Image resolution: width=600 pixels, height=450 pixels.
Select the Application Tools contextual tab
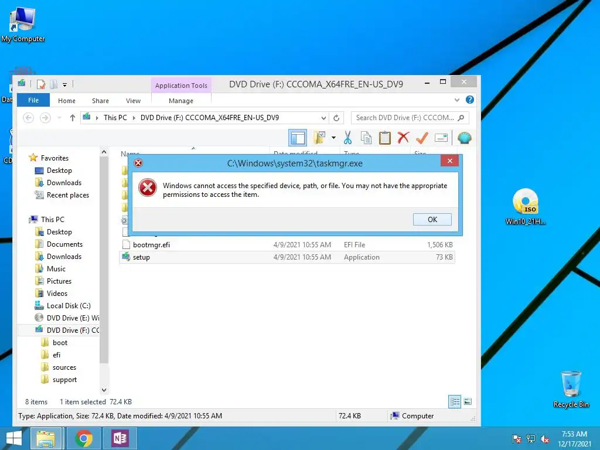point(181,86)
